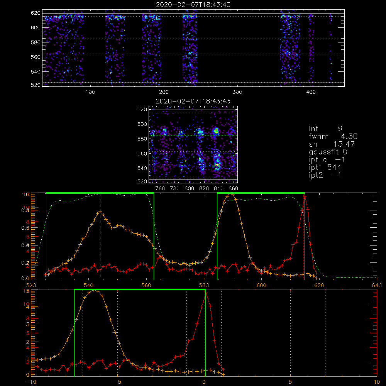Click x-axis label "840" of middle image

(218, 189)
